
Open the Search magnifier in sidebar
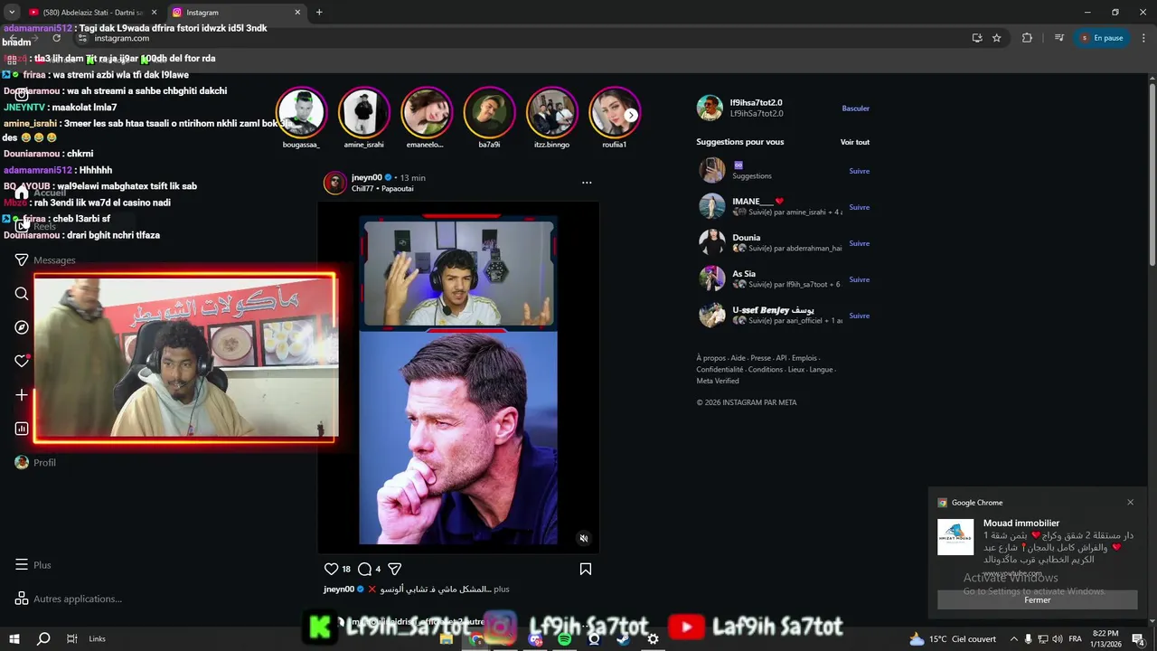22,293
